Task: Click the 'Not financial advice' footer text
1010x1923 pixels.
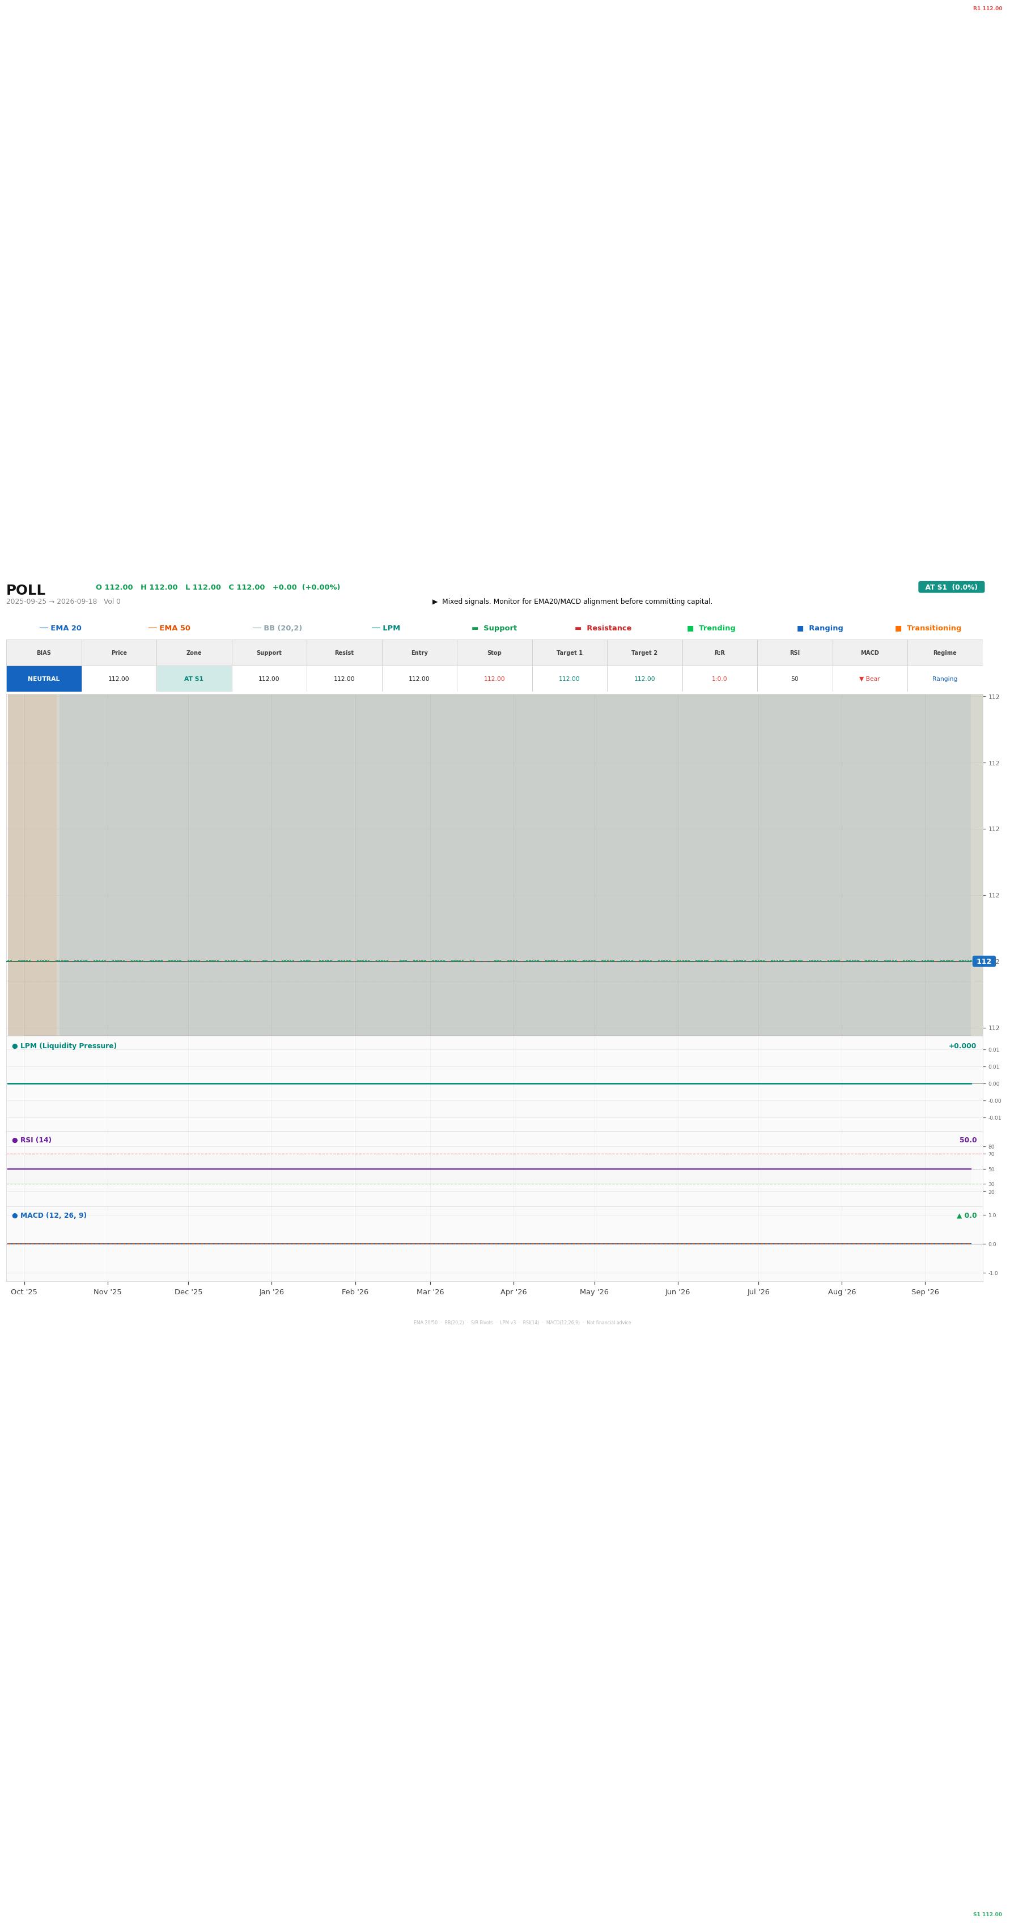Action: coord(608,1323)
